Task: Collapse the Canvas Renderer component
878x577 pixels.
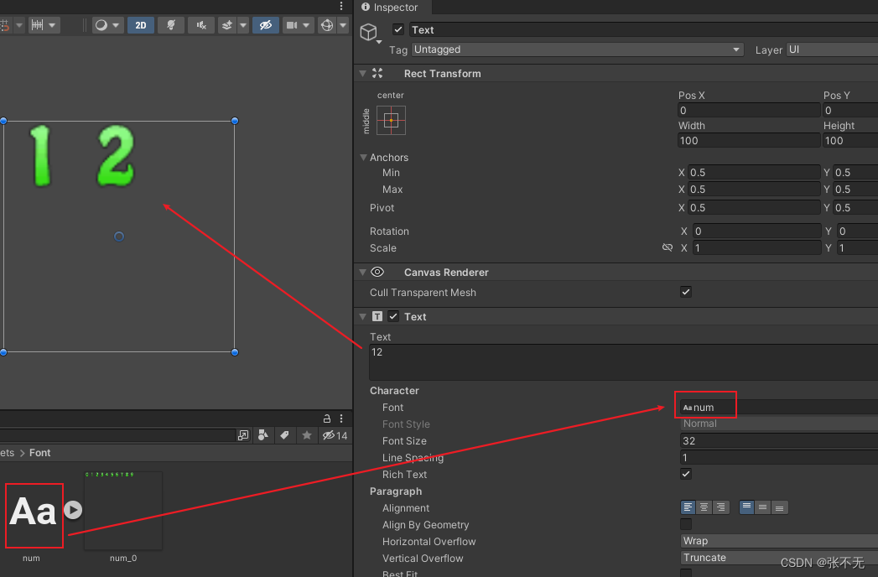Action: pyautogui.click(x=361, y=272)
